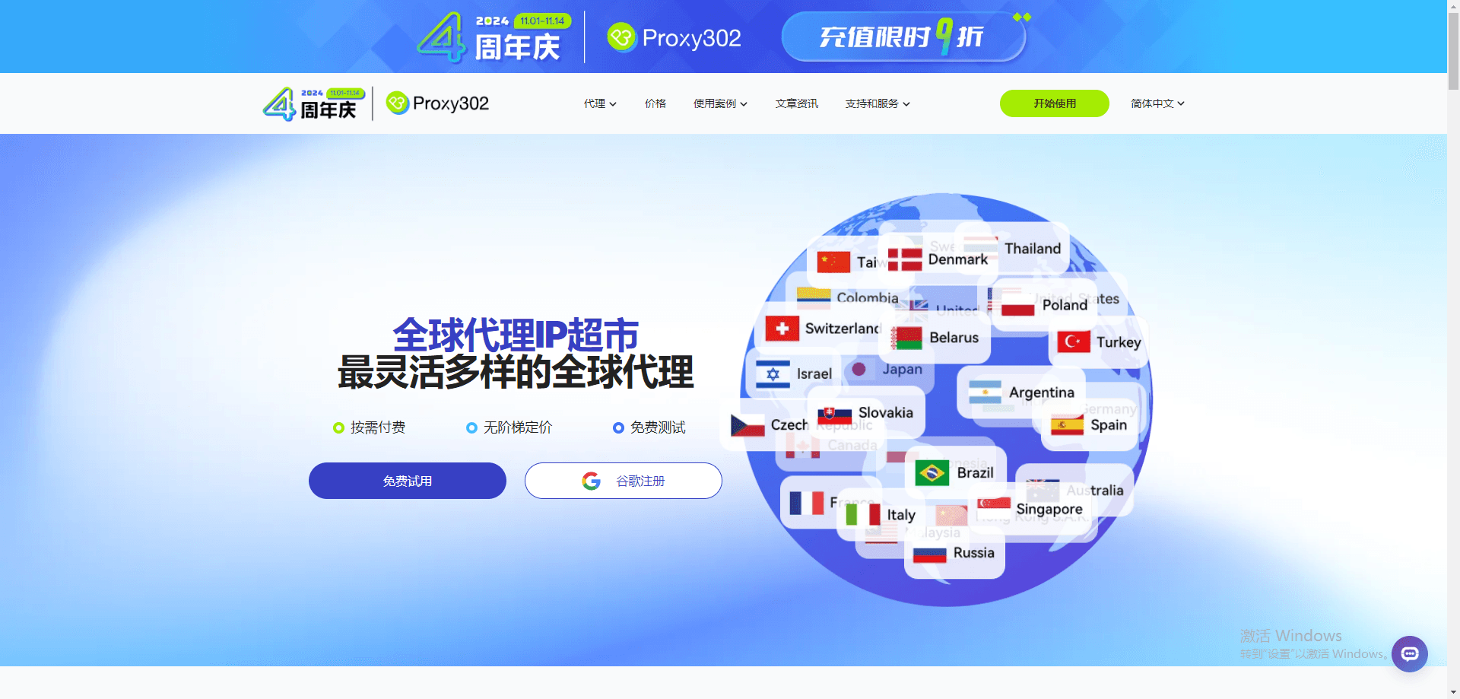This screenshot has height=699, width=1460.
Task: Click the Belarus flag icon
Action: pyautogui.click(x=906, y=338)
